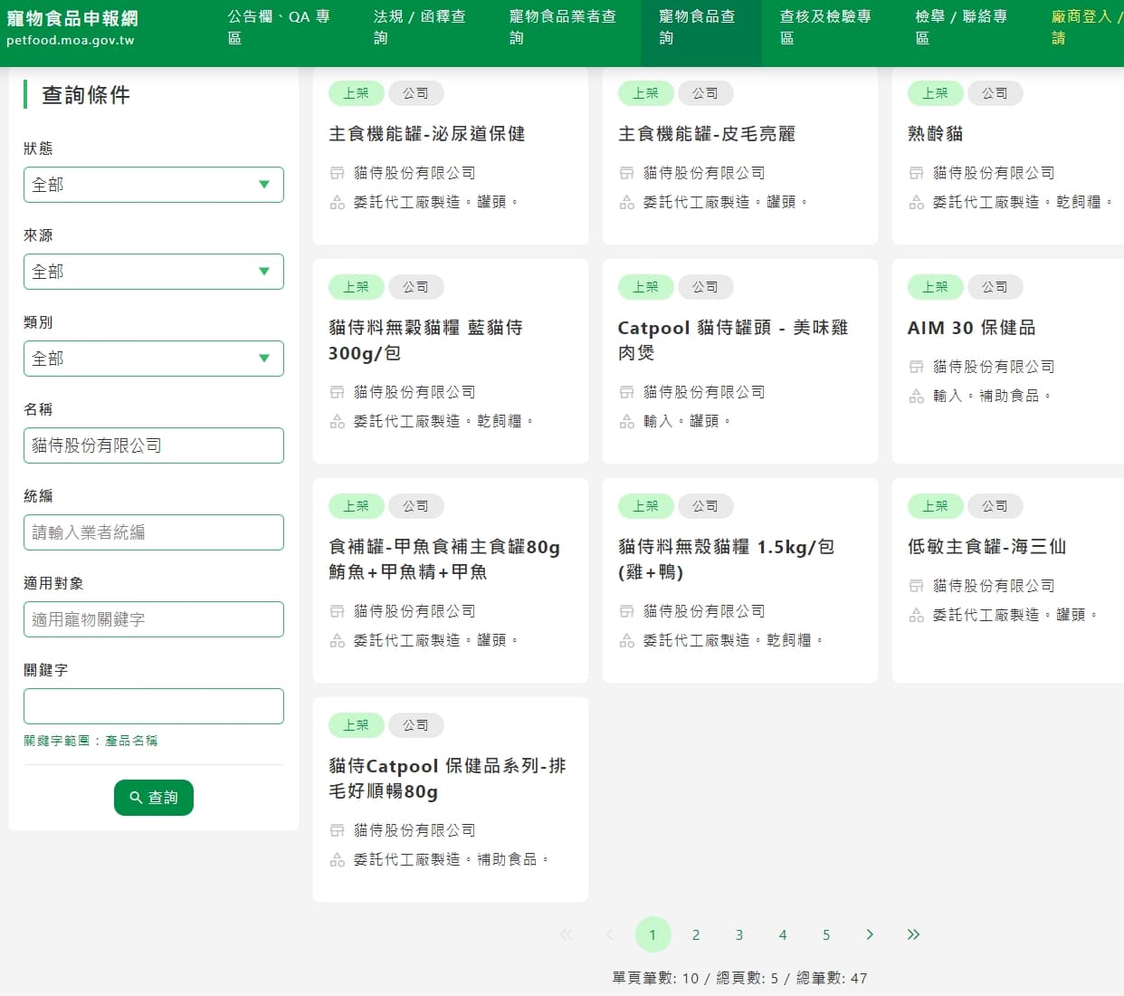Click category icon on 排毛好順暢80g card

pyautogui.click(x=337, y=859)
